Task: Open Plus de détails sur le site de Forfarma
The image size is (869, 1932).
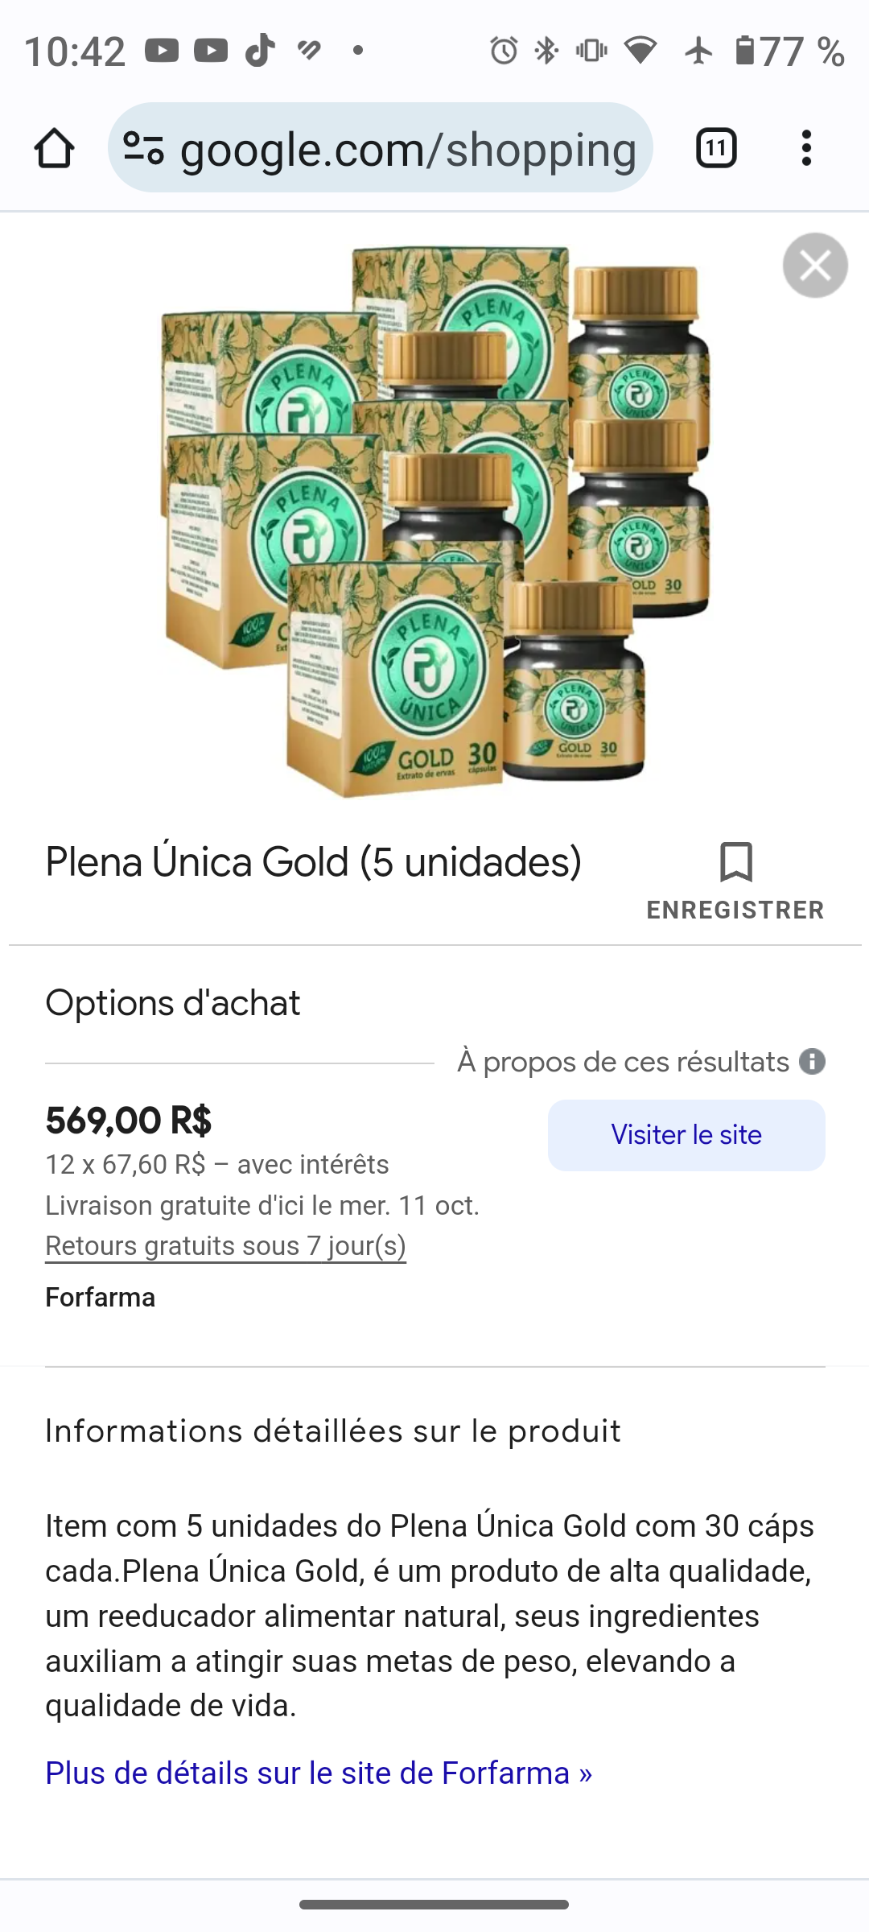Action: (x=319, y=1773)
